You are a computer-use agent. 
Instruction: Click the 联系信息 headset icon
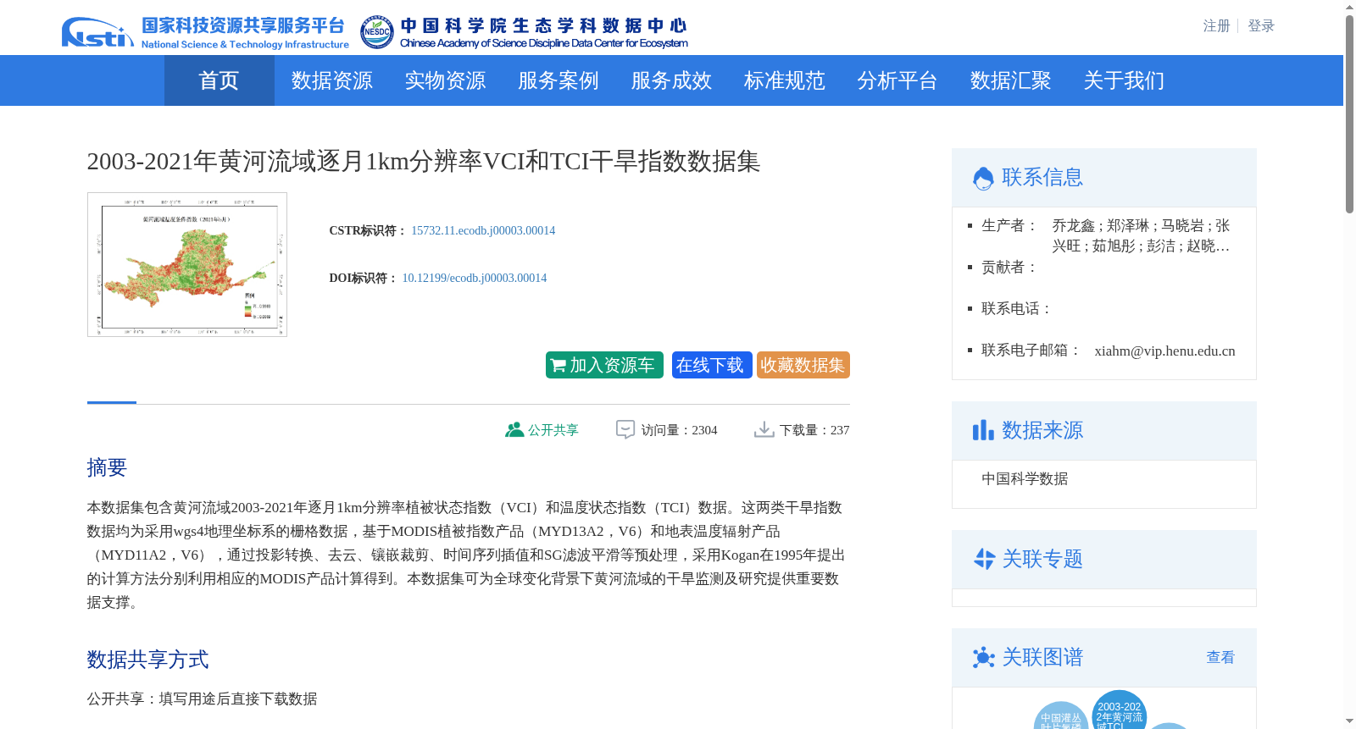[983, 178]
